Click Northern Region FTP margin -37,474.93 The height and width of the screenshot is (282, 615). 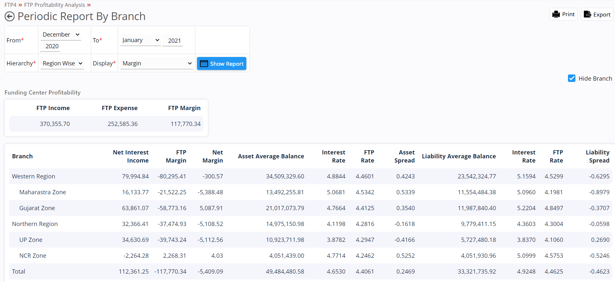(x=172, y=224)
